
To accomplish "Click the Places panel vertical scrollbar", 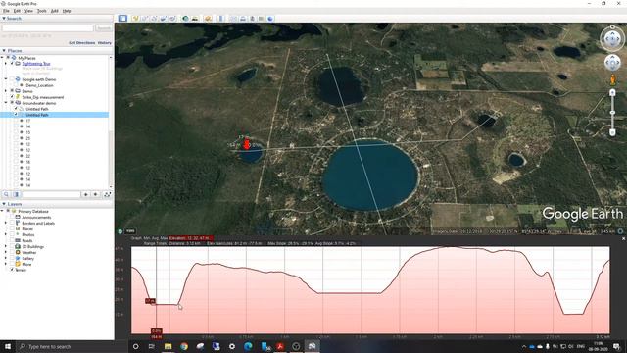I will (111, 122).
